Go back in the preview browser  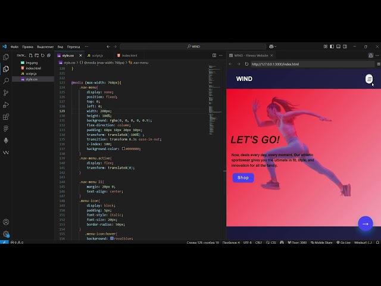tap(230, 64)
